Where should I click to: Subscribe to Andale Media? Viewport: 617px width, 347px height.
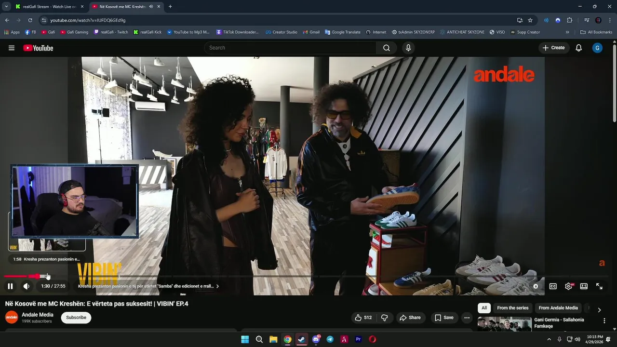tap(76, 318)
